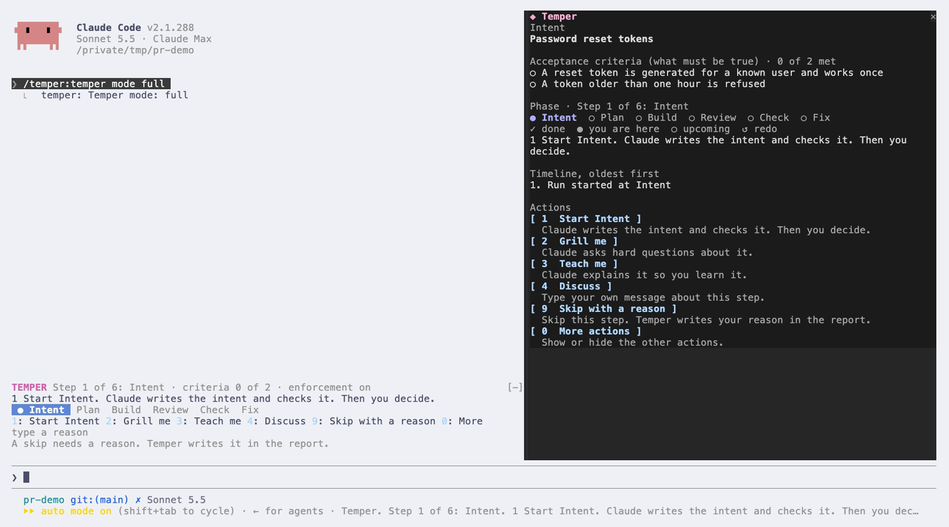Click the pink Claude Code mascot logo
Image resolution: width=949 pixels, height=527 pixels.
(38, 36)
